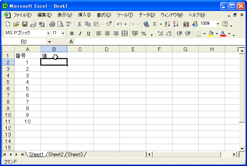Viewport: 247px width, 166px height.
Task: Run the ABC spelling check
Action: click(x=69, y=24)
